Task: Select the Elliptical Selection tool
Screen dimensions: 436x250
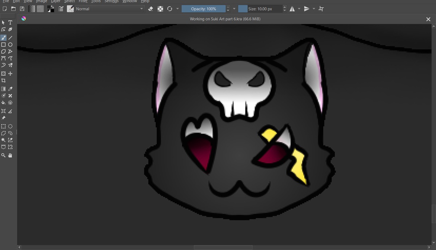Action: pos(10,126)
